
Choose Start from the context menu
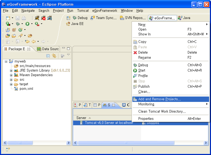[x=171, y=70]
